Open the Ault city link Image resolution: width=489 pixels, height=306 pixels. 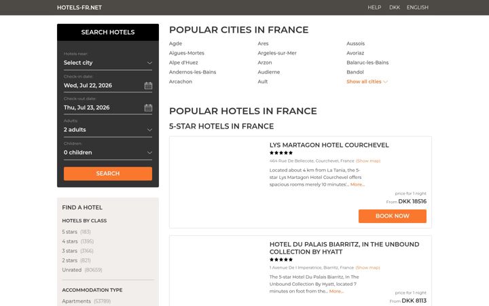[x=263, y=82]
